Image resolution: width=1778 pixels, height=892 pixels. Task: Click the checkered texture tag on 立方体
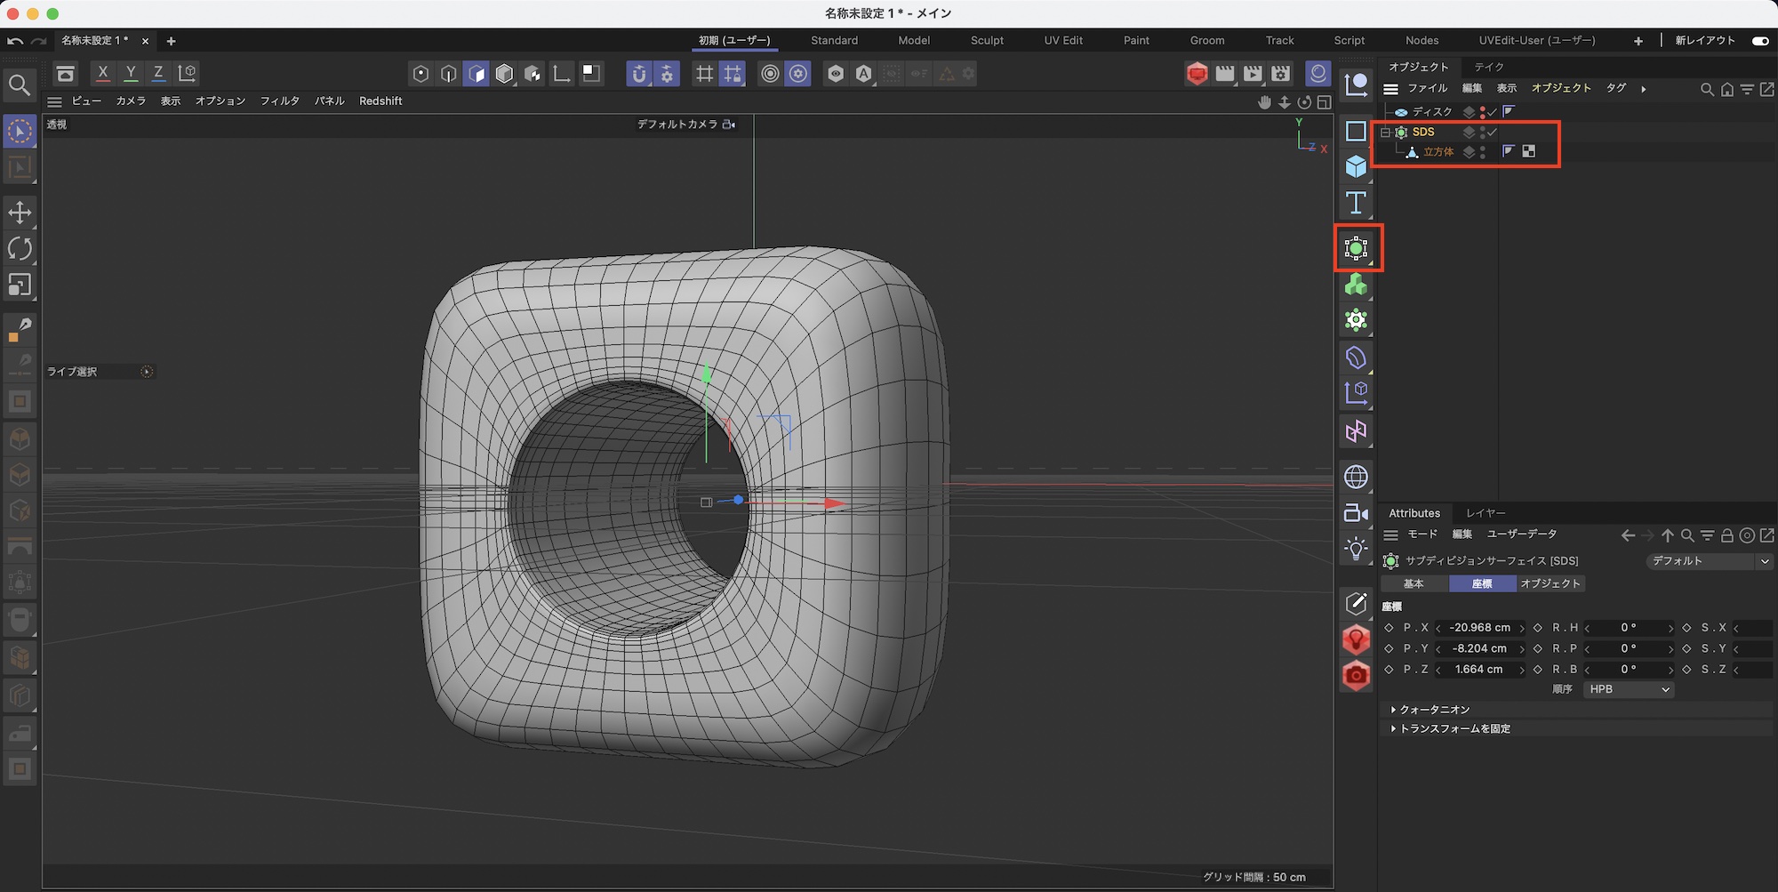click(x=1529, y=151)
